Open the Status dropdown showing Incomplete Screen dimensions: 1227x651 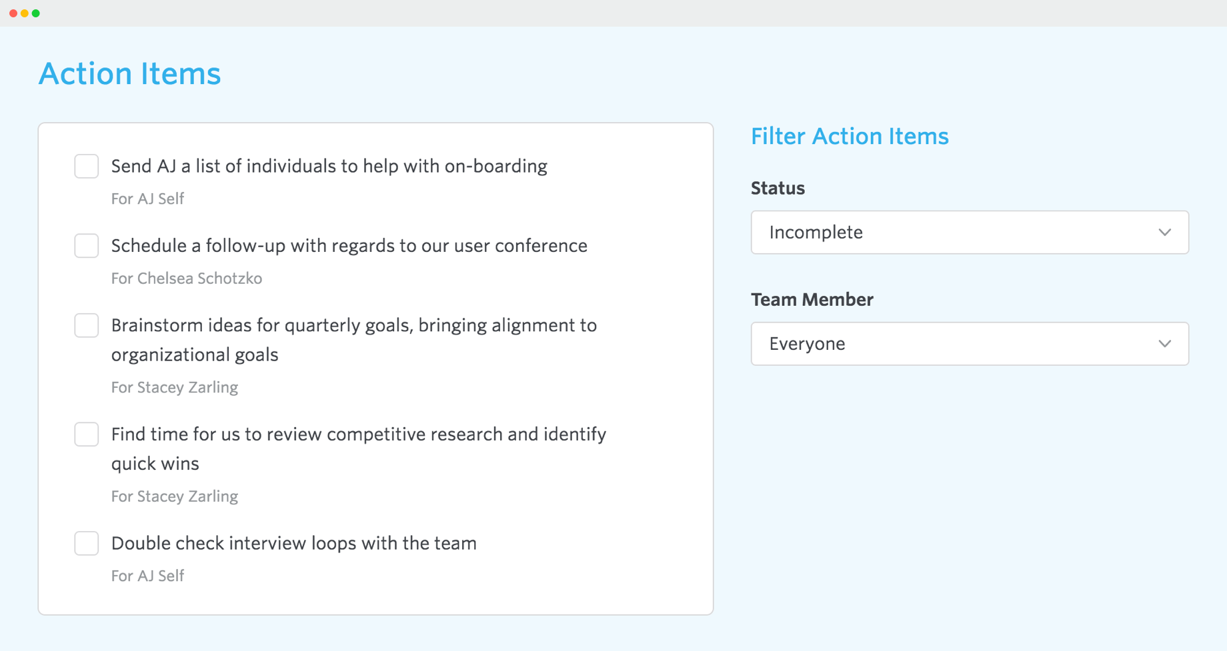[969, 232]
